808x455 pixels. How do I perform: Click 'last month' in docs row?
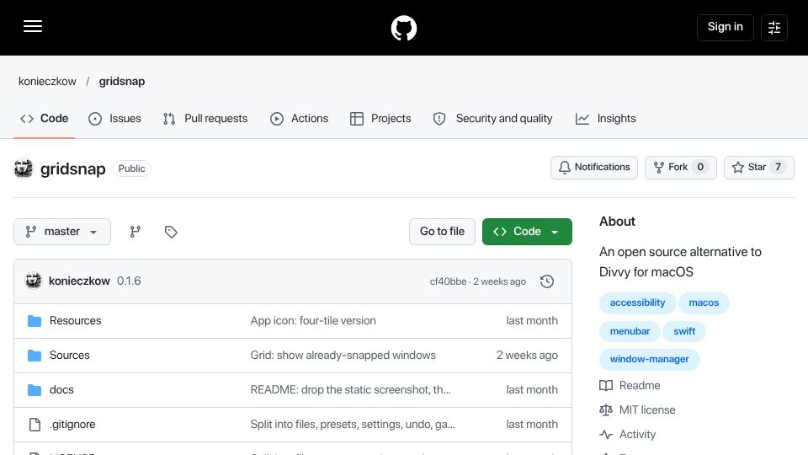point(532,390)
